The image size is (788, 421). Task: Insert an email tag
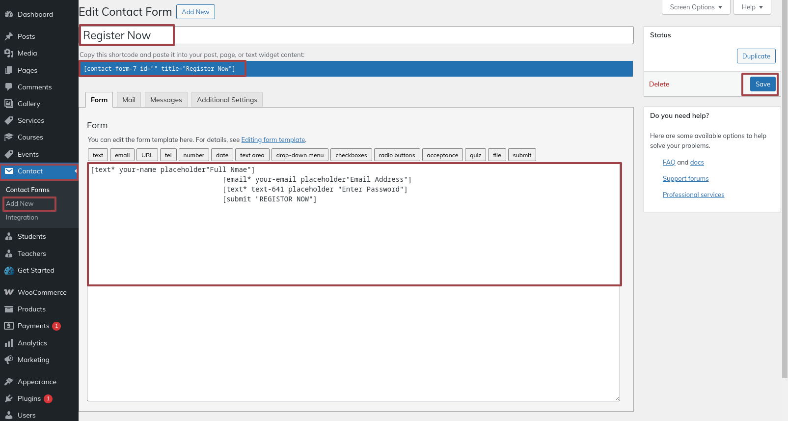[122, 155]
